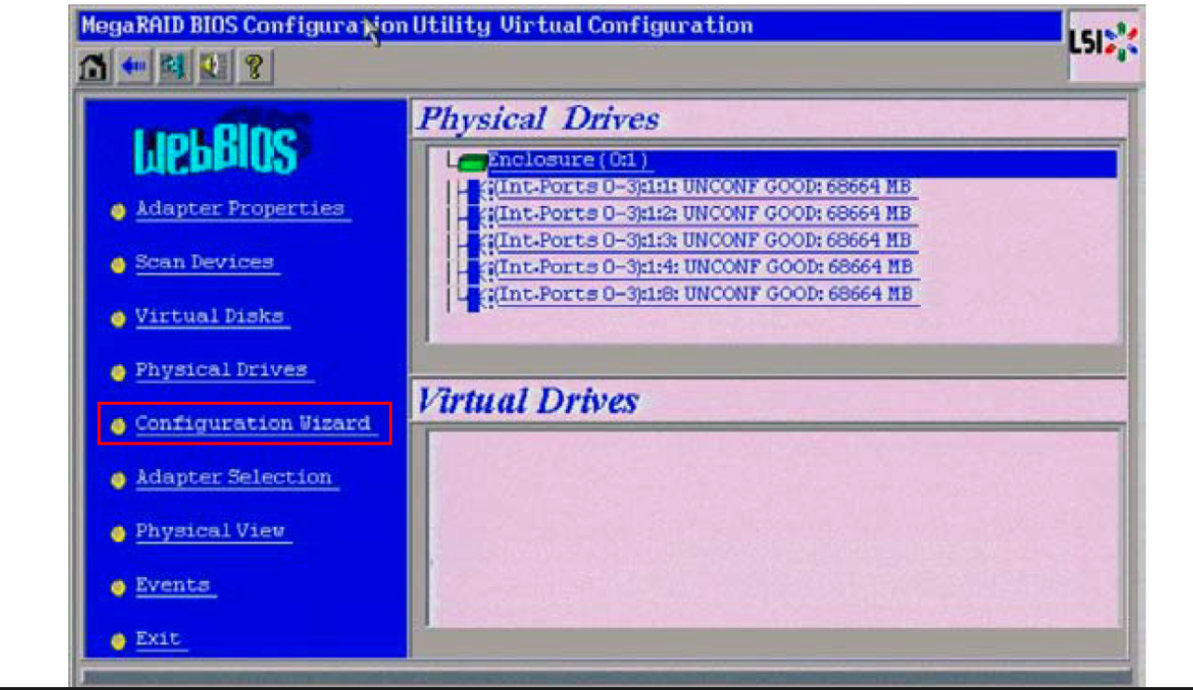The height and width of the screenshot is (690, 1193).
Task: Launch the Configuration Wizard
Action: pos(252,424)
